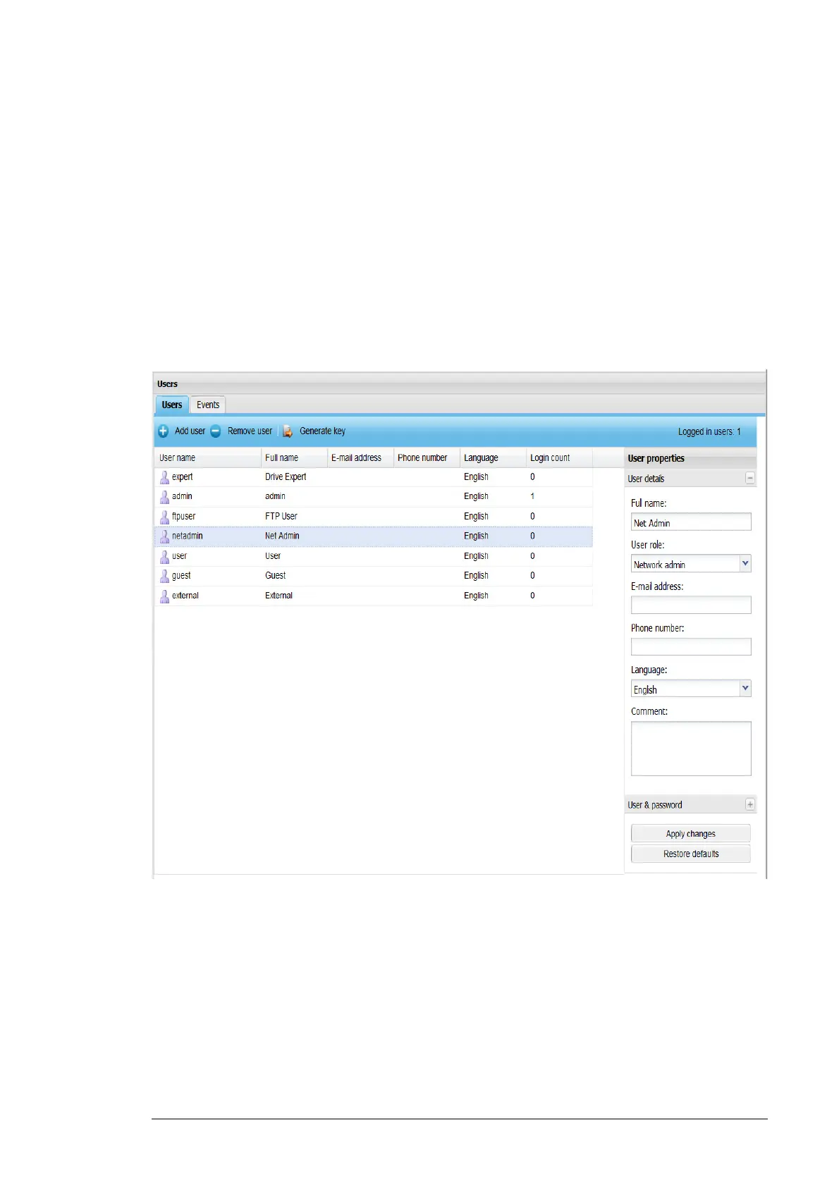Click the external avatar icon
This screenshot has width=839, height=1187.
(x=164, y=596)
